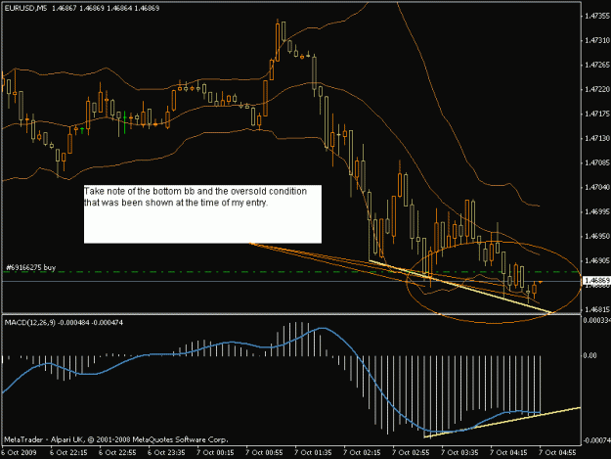Click price axis label 1.47175
Image resolution: width=611 pixels, height=459 pixels.
[597, 114]
